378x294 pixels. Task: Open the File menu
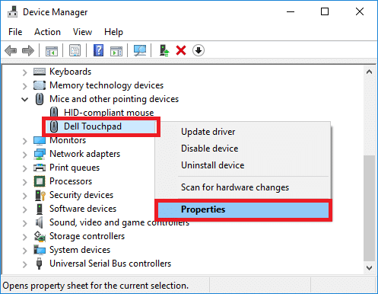pos(15,32)
